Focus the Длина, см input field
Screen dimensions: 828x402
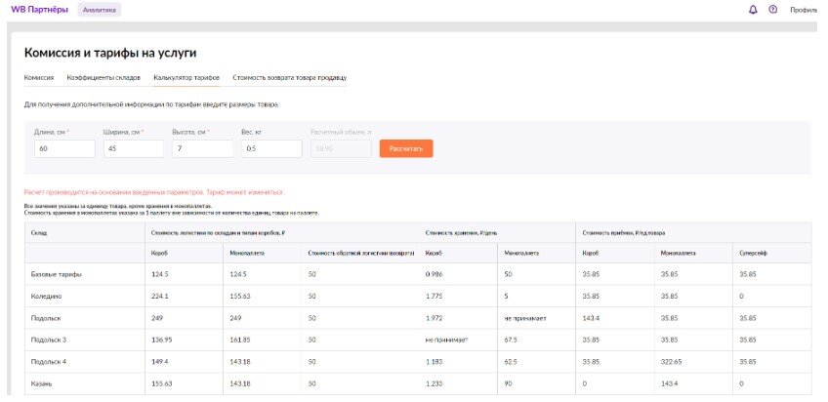[x=65, y=148]
